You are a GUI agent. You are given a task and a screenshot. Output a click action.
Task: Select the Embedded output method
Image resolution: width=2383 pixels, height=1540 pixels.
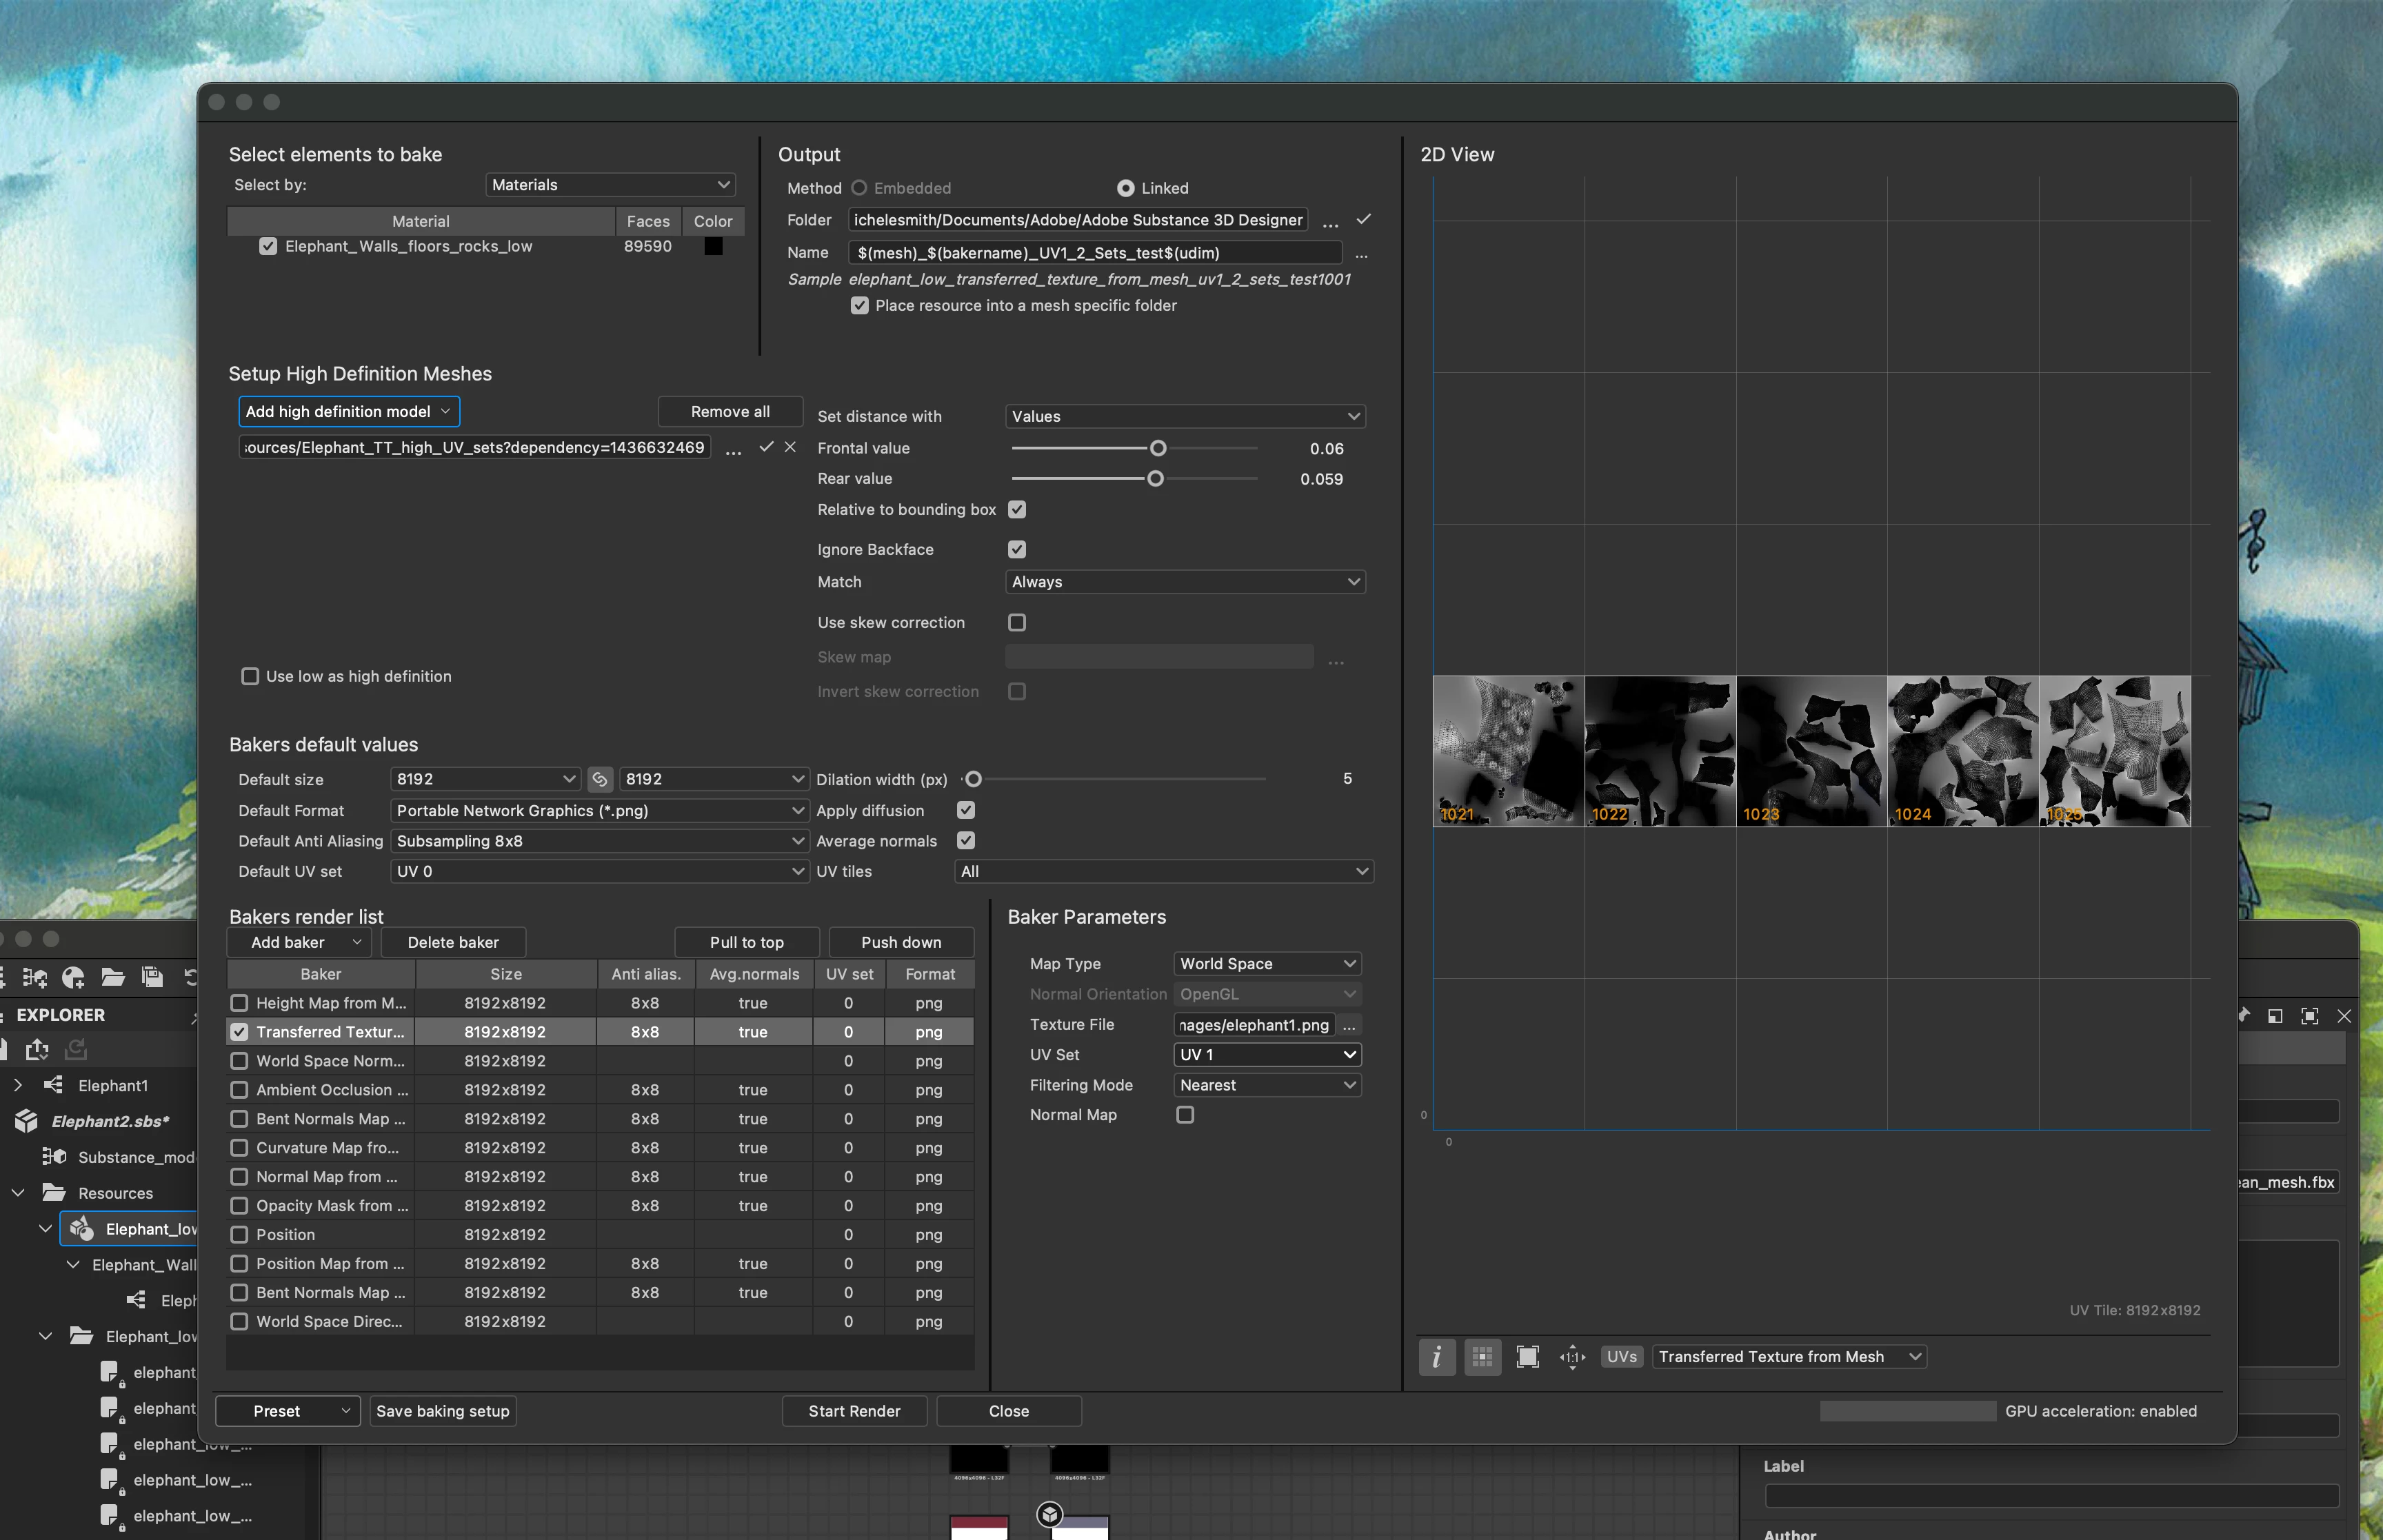(859, 188)
